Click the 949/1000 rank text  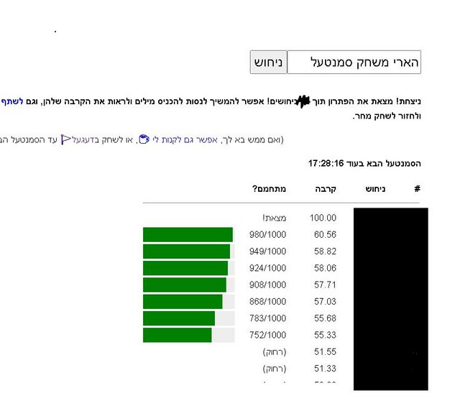(267, 251)
